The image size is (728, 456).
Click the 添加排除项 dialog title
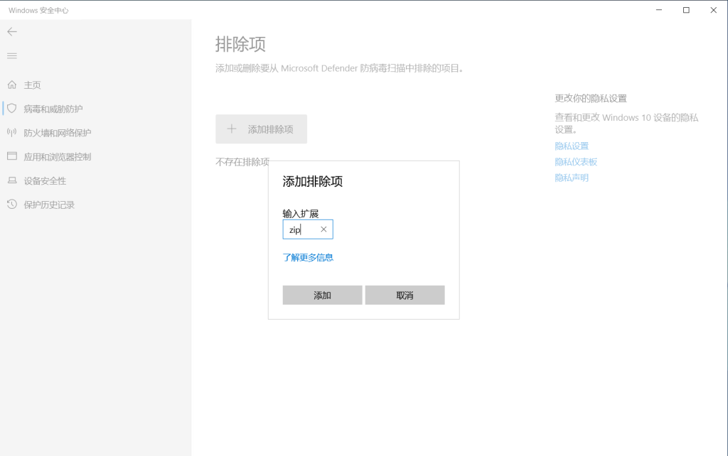coord(313,181)
